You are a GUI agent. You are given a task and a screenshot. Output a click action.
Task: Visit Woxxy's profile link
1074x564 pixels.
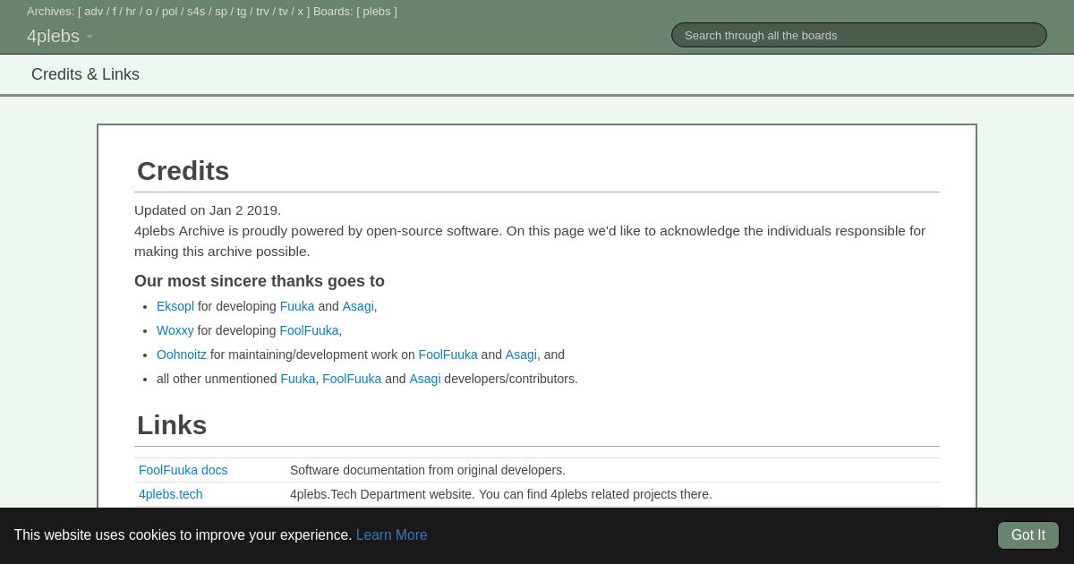point(175,330)
